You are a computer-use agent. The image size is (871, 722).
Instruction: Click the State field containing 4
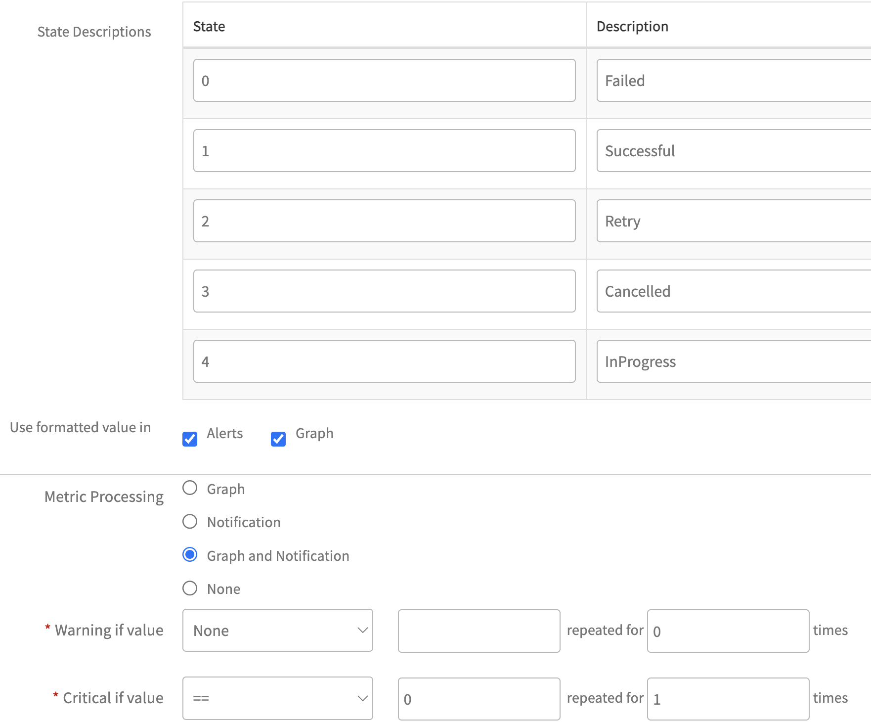pyautogui.click(x=385, y=361)
